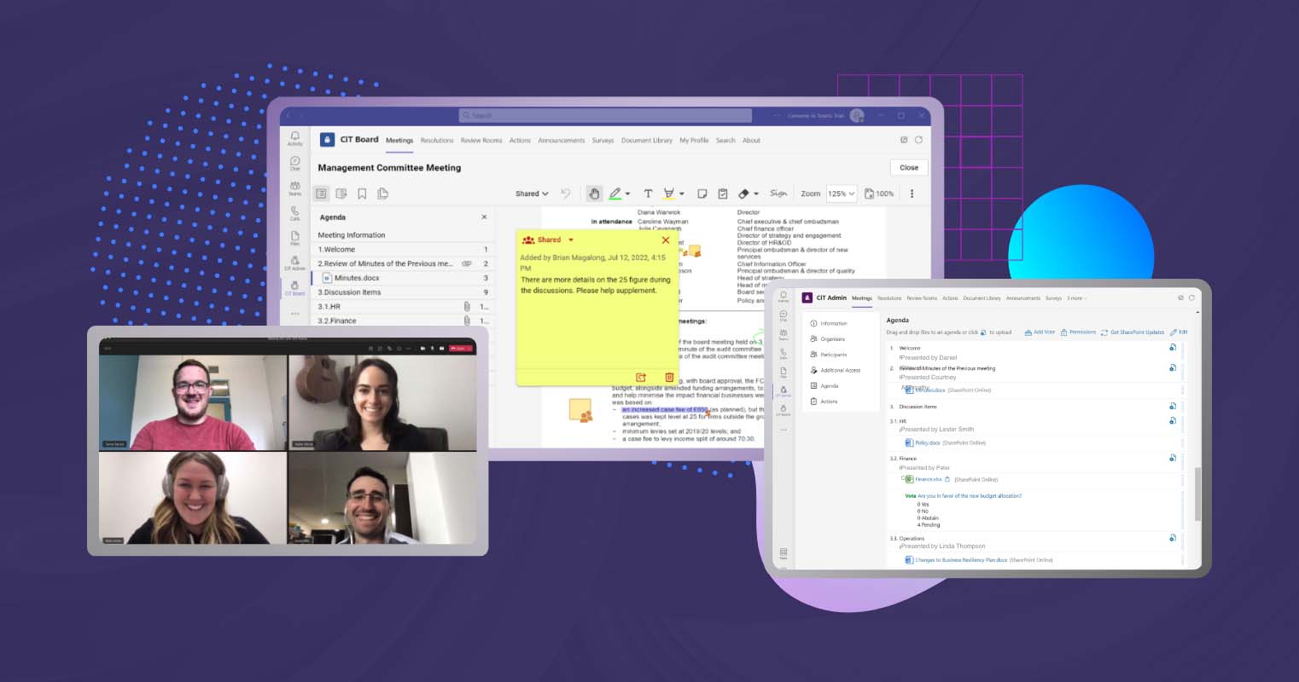Expand the 3 more tabs menu in CiT Admin
Screen dimensions: 1299x682
(x=1075, y=298)
